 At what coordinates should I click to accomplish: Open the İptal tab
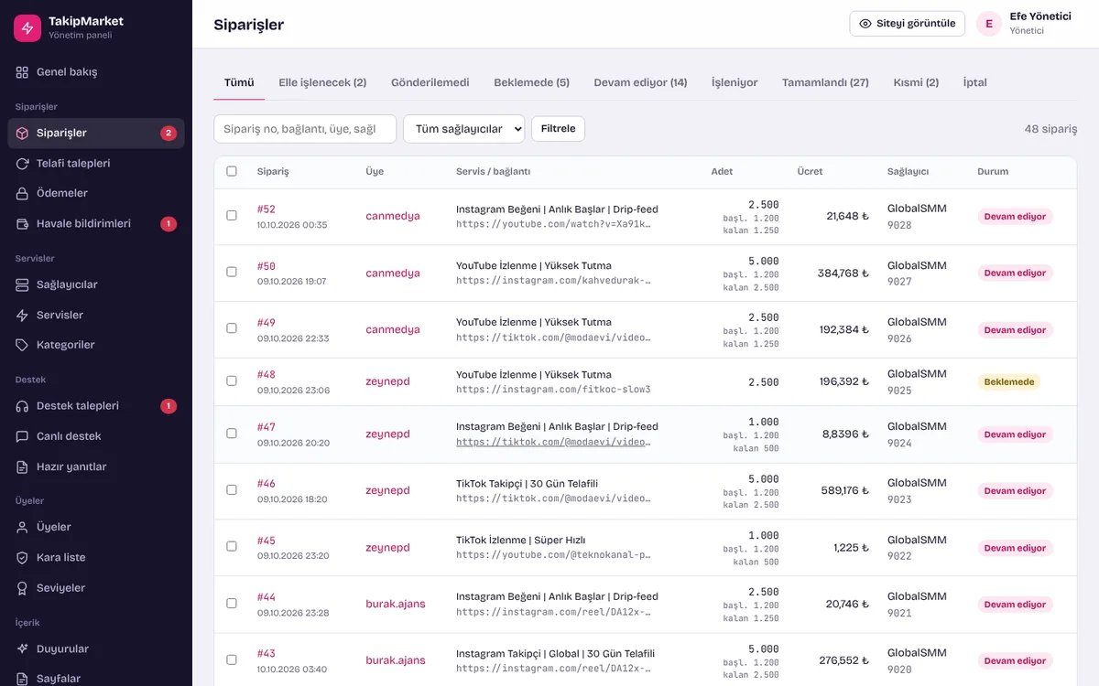pos(975,82)
